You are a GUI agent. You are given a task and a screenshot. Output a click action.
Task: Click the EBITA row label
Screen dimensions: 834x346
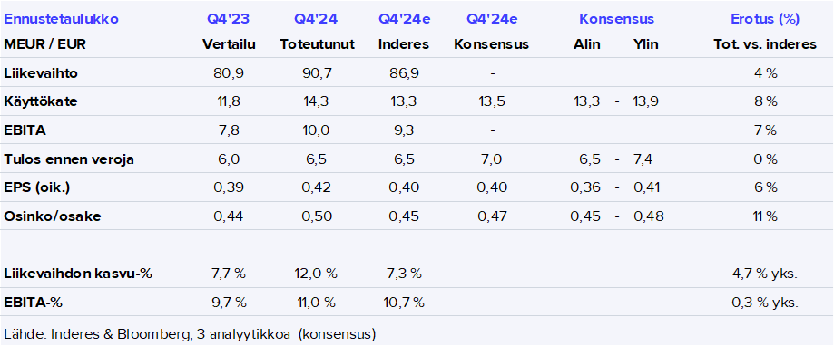pos(25,130)
